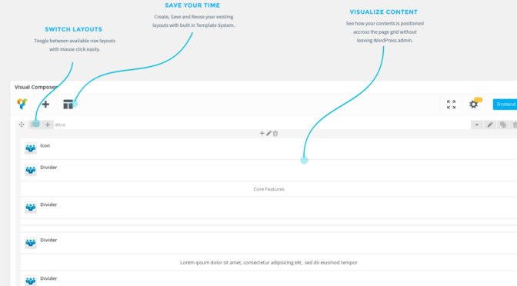The width and height of the screenshot is (517, 286).
Task: Click the SAVE YOUR TIME heading
Action: tap(192, 5)
